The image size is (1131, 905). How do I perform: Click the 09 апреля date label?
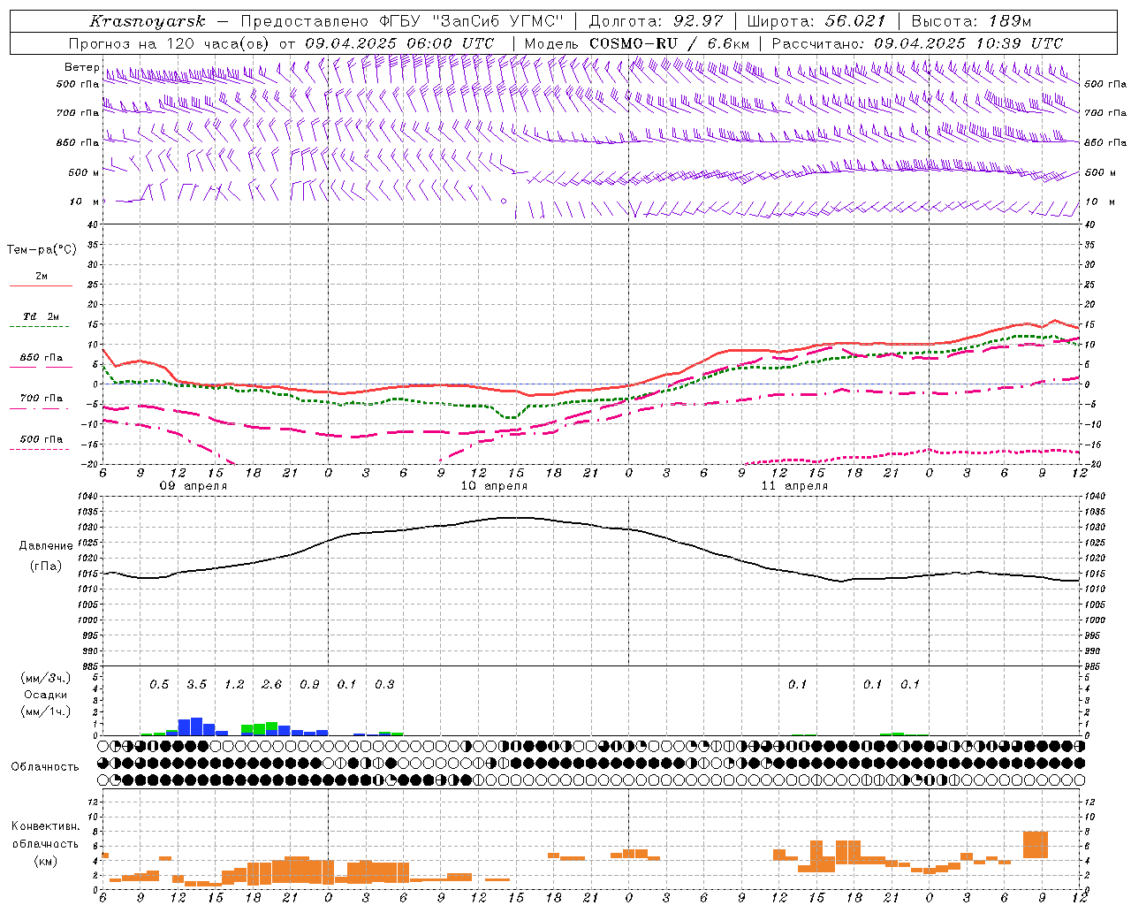click(x=194, y=486)
